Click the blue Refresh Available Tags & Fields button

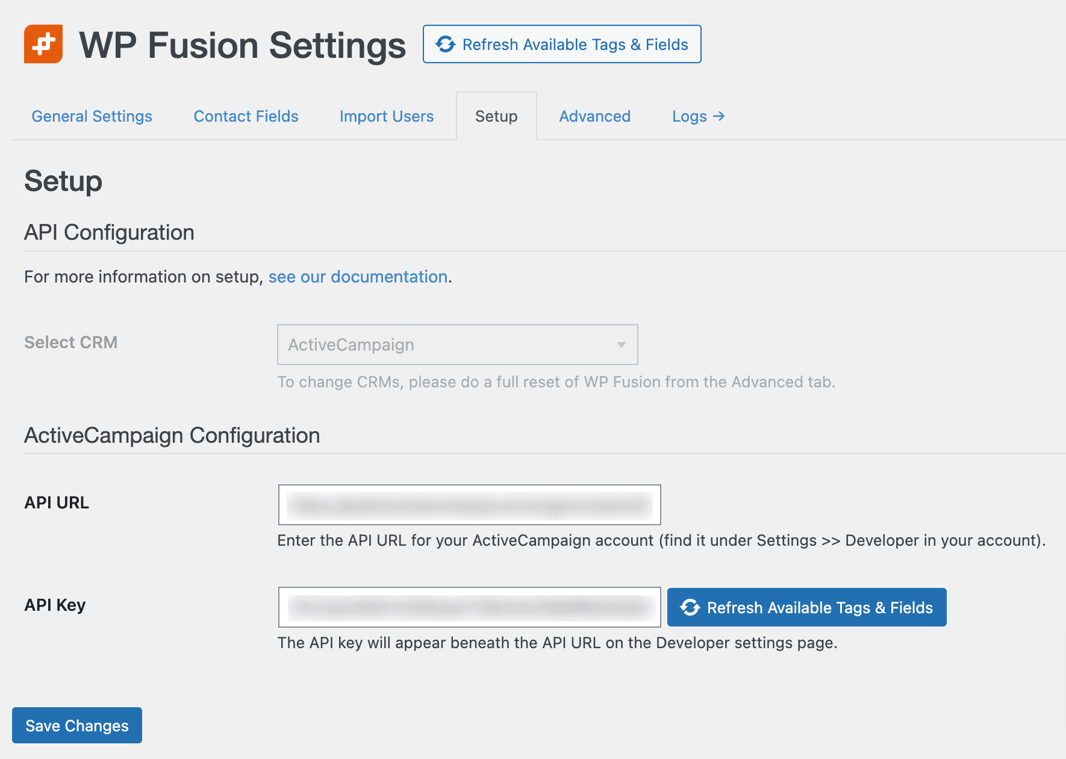(806, 607)
